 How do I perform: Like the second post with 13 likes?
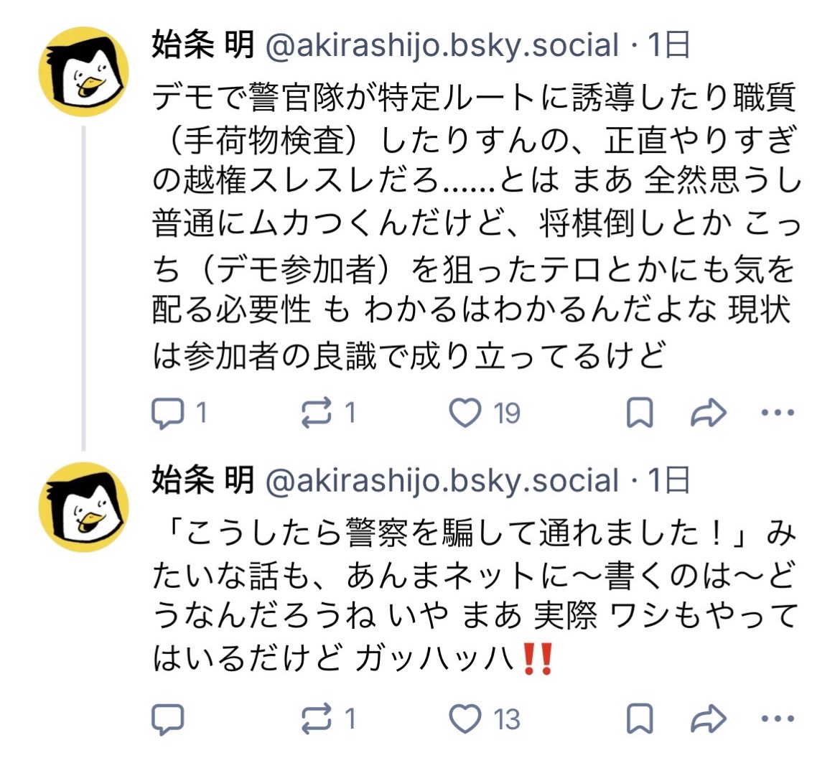465,719
